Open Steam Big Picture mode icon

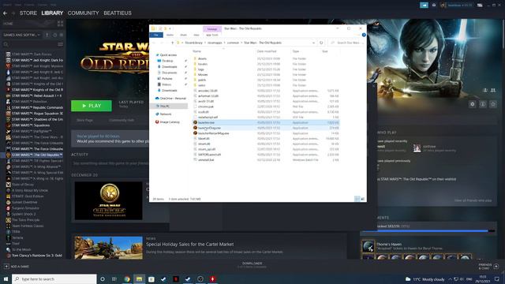480,6
